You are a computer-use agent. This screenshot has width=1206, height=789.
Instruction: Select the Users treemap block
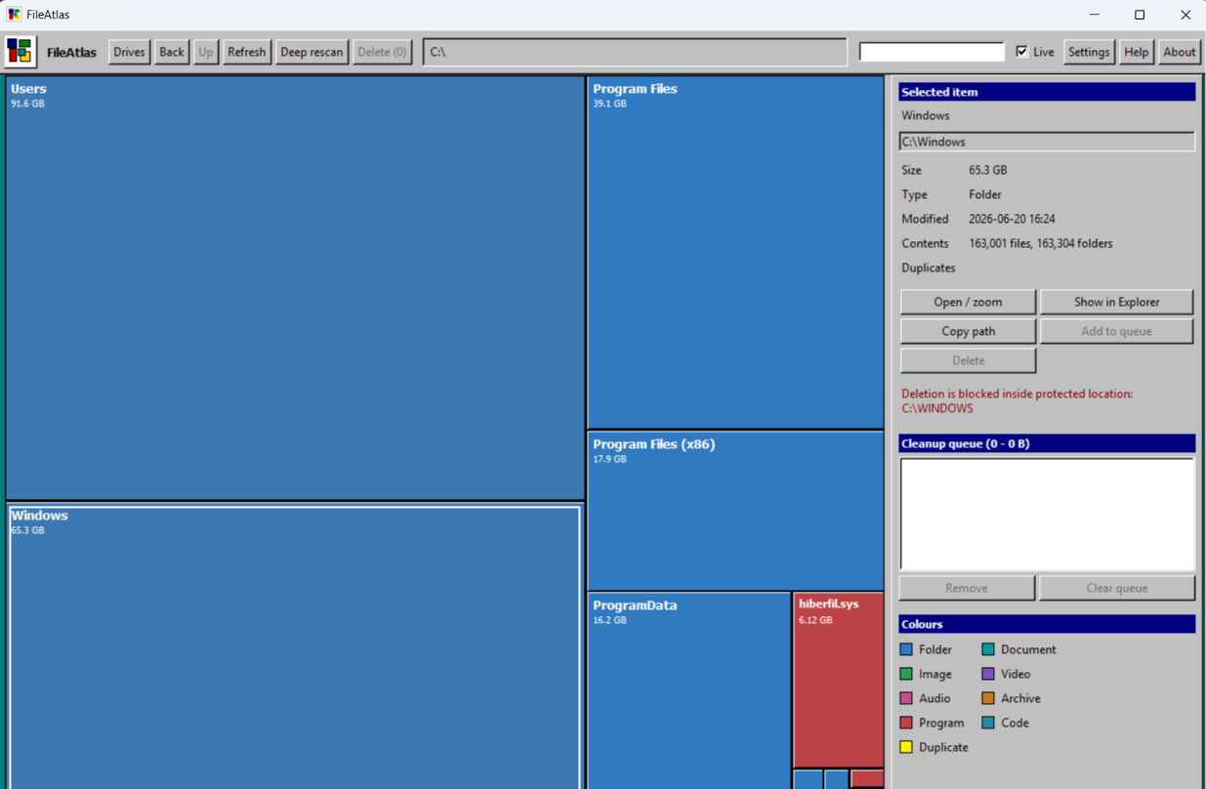(295, 288)
